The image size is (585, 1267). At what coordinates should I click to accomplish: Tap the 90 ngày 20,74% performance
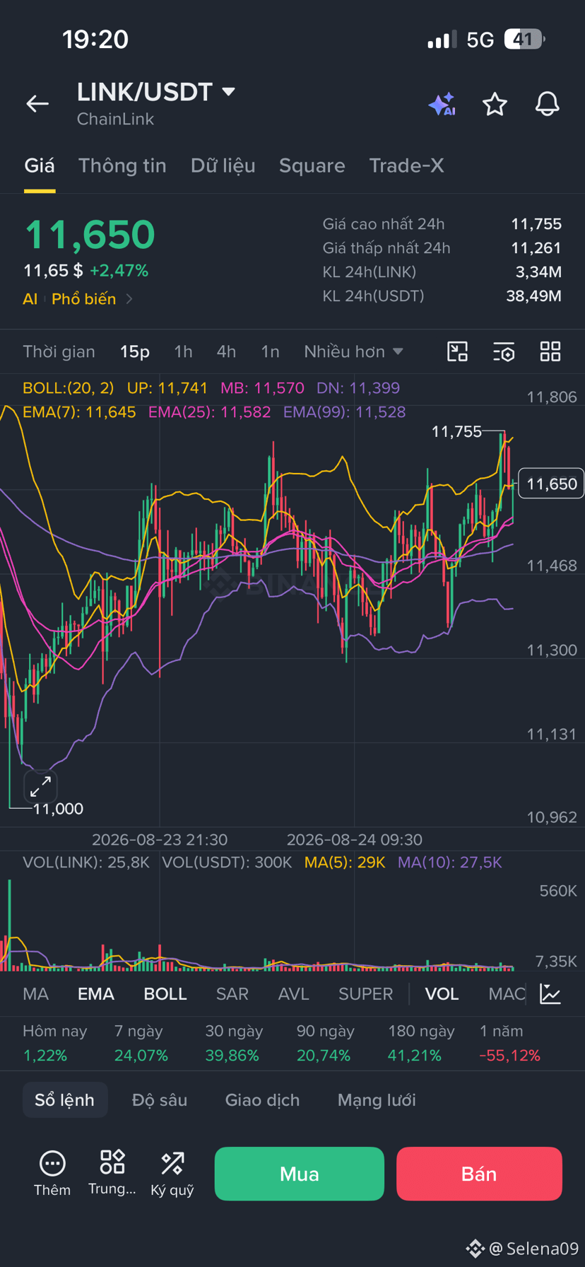click(325, 1044)
